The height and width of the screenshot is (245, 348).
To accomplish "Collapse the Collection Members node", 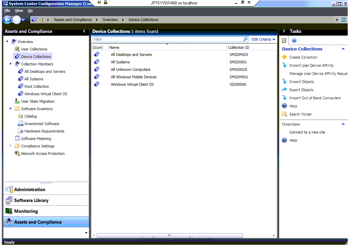I will [x=10, y=63].
